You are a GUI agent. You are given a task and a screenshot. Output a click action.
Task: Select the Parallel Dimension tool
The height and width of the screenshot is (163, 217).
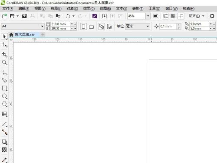[4, 124]
